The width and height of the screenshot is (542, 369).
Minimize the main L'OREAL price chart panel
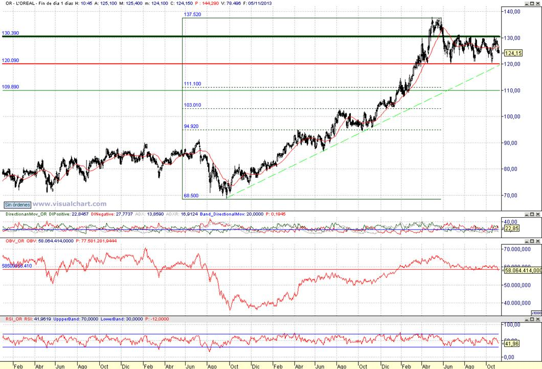(x=527, y=4)
